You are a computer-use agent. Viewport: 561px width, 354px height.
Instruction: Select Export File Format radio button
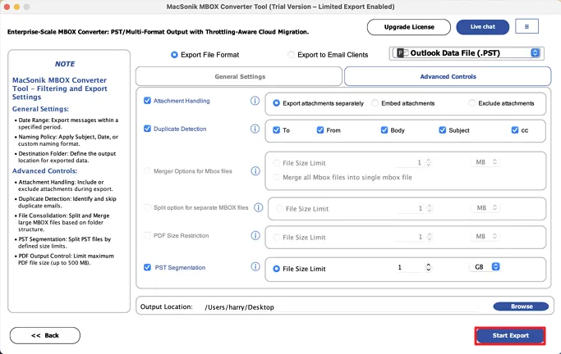tap(174, 55)
